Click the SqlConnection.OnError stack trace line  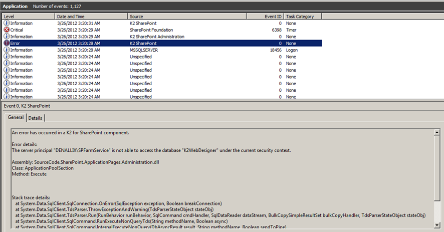coord(118,203)
